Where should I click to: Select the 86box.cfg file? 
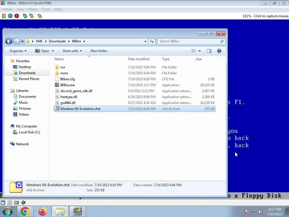click(x=135, y=79)
